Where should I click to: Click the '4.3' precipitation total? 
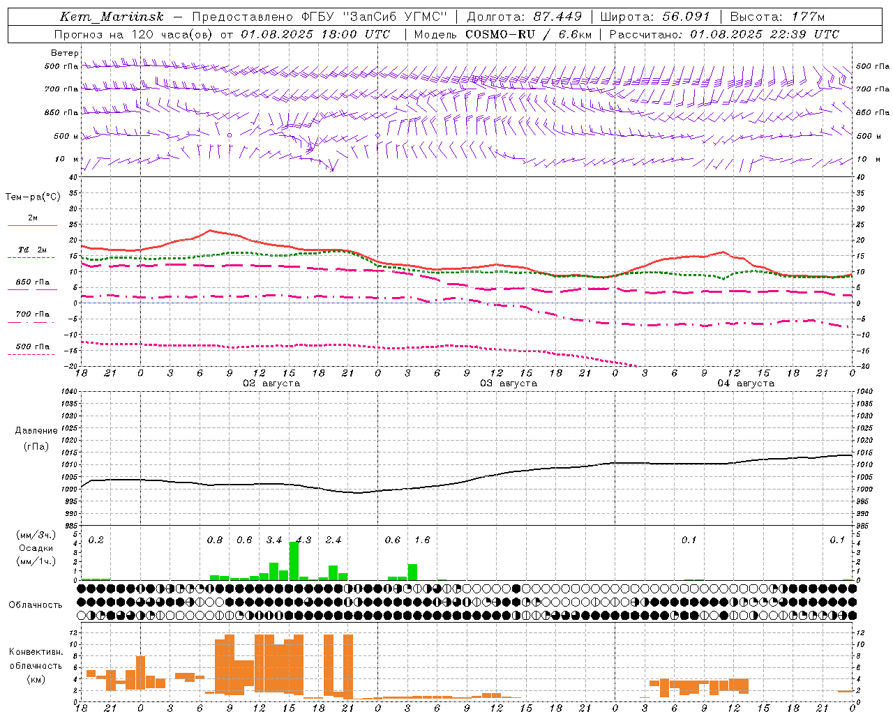pos(304,540)
